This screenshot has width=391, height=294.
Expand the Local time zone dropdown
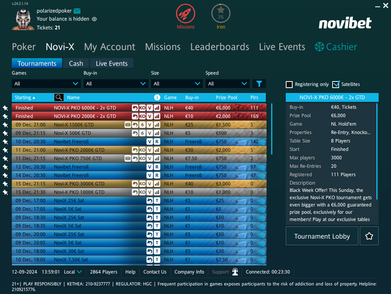(79, 272)
